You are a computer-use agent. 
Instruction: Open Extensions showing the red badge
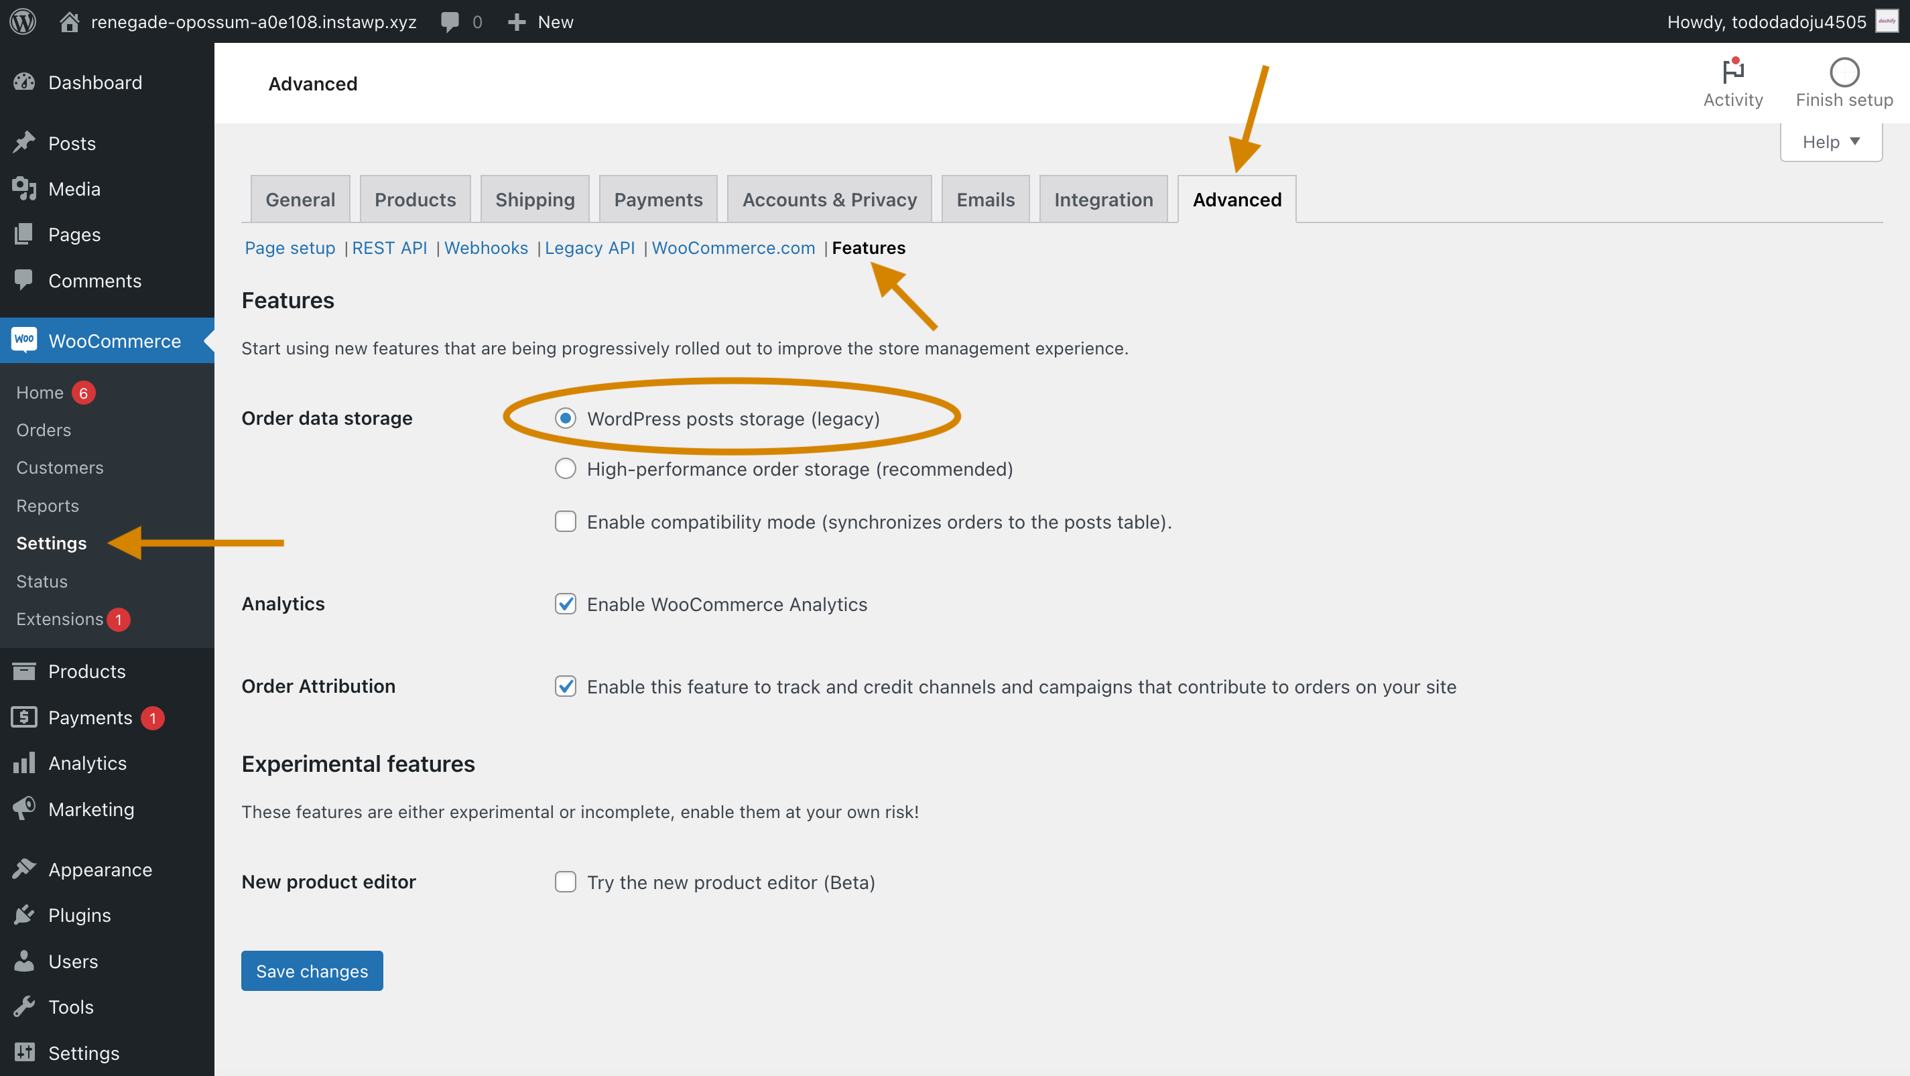pos(60,619)
